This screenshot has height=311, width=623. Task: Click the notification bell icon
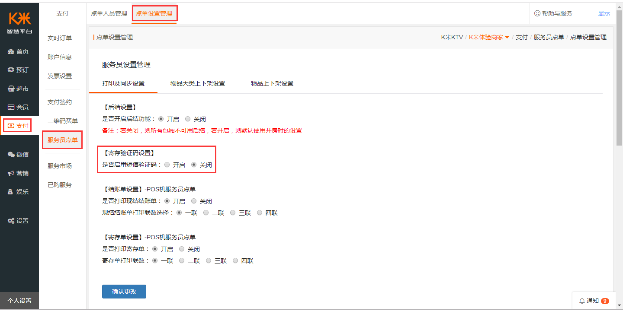(582, 301)
